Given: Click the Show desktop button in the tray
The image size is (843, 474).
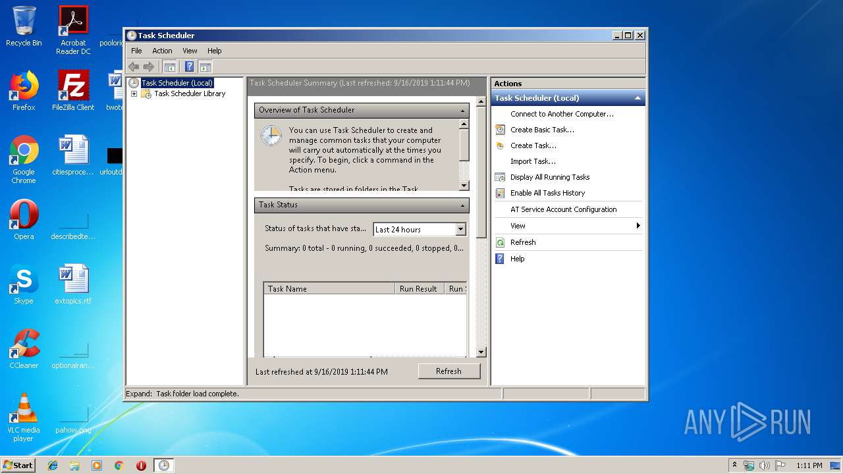Looking at the screenshot, I should pos(836,465).
